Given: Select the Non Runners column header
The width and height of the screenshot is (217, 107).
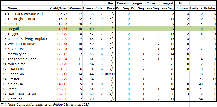Looking at the screenshot, I should 182,6.
